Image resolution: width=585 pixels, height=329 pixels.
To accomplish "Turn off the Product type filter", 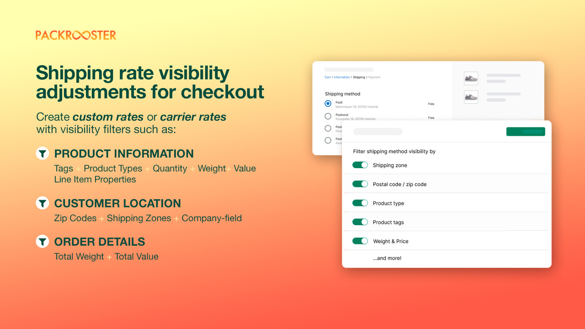I will click(x=360, y=203).
